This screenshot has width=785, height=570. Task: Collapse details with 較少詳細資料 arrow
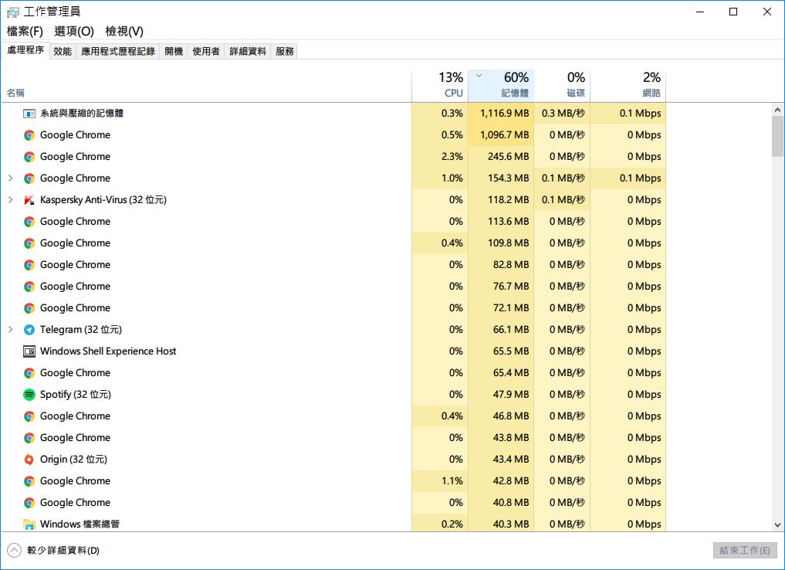(x=15, y=551)
